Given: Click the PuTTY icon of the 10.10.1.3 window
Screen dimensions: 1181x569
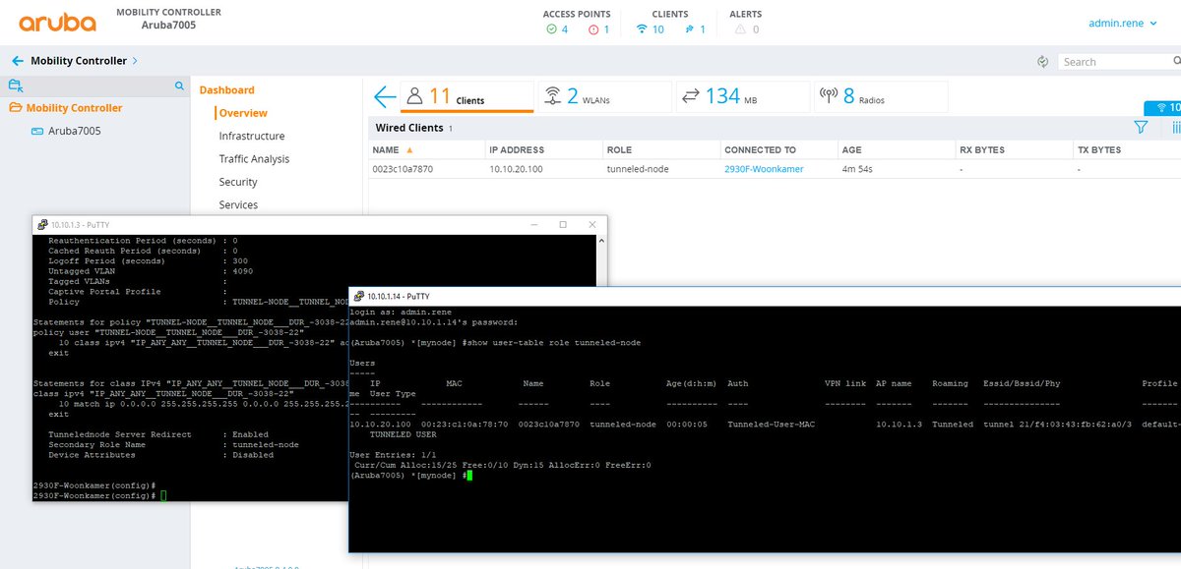Looking at the screenshot, I should pyautogui.click(x=43, y=224).
